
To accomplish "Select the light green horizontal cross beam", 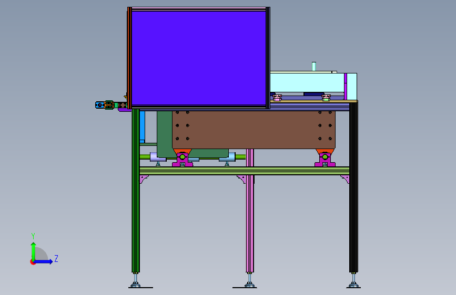I will point(244,171).
